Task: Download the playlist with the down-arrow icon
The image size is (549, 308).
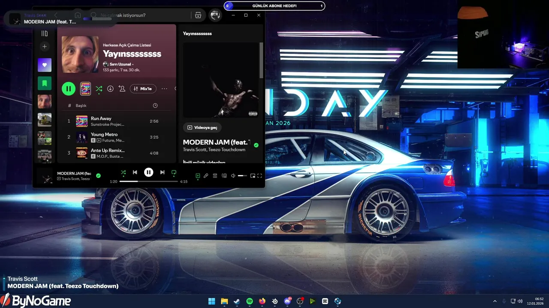Action: (110, 89)
